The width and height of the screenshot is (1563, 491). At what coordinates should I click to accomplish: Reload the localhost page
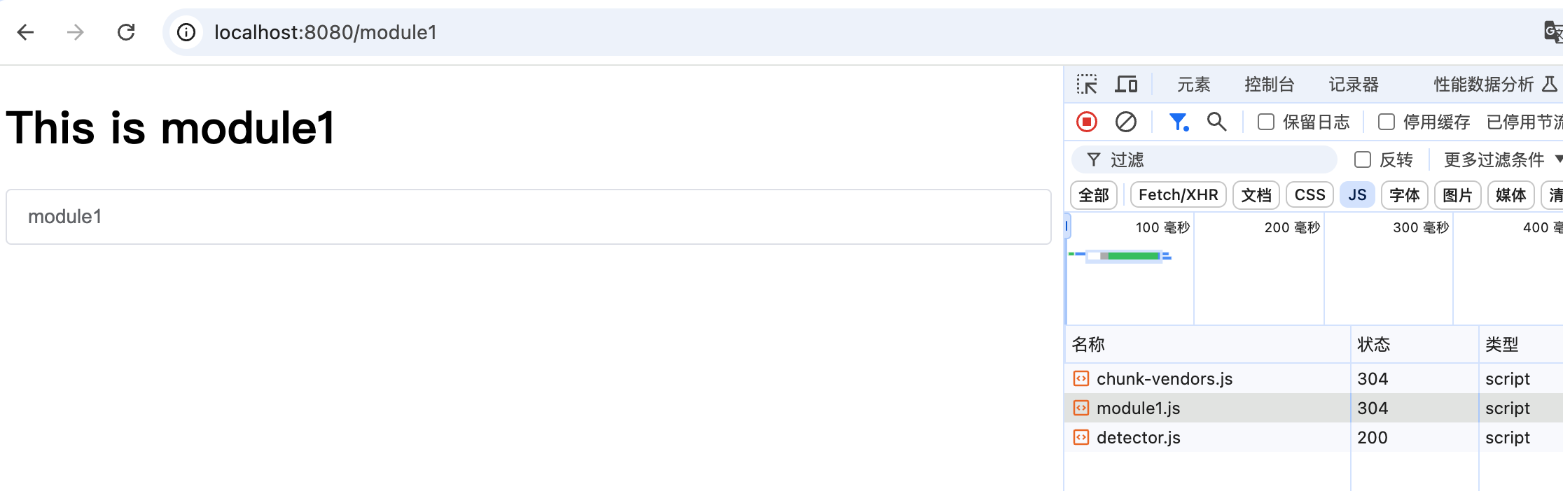(126, 32)
